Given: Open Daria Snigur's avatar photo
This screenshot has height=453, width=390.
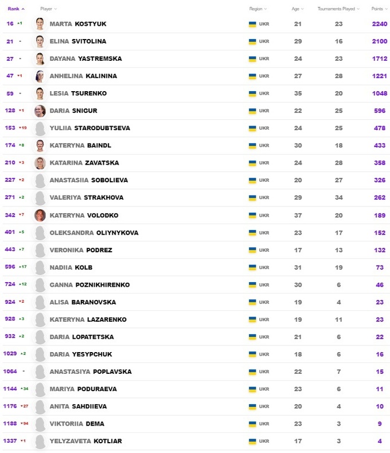Looking at the screenshot, I should click(x=40, y=111).
